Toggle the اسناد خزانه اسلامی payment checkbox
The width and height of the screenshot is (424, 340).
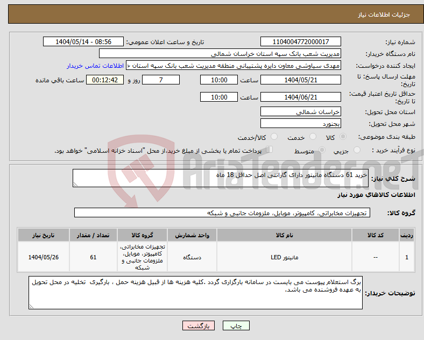click(270, 150)
